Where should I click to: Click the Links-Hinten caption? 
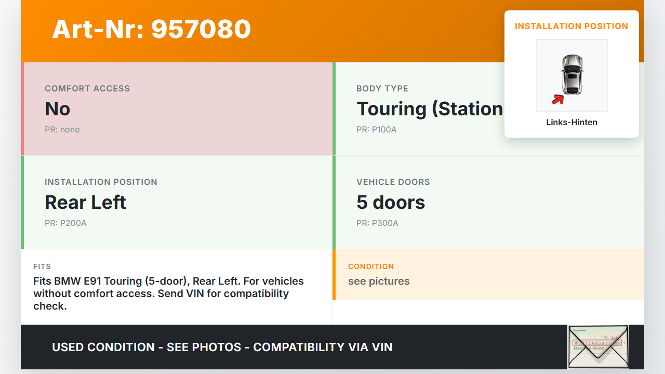pos(571,123)
